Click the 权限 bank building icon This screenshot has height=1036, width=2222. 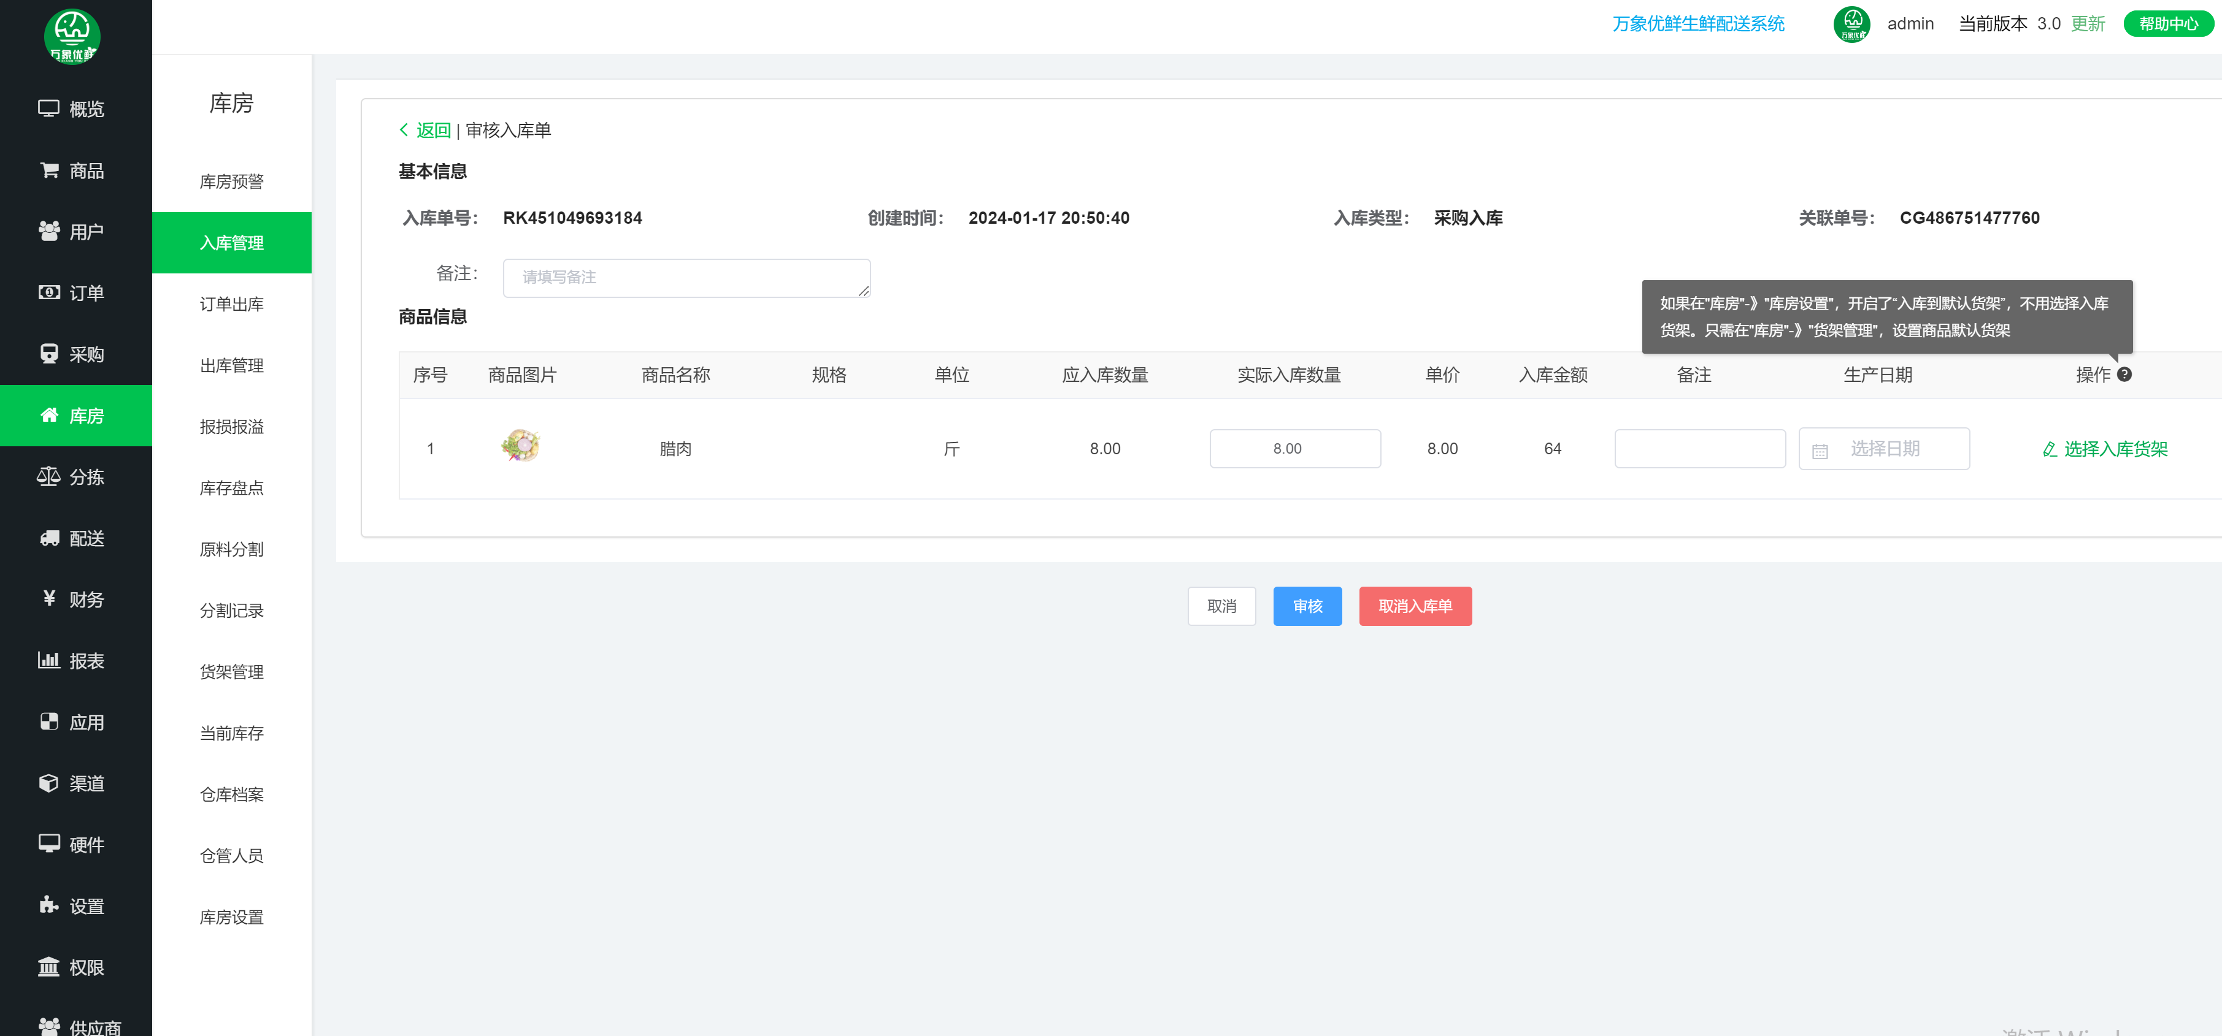coord(48,966)
